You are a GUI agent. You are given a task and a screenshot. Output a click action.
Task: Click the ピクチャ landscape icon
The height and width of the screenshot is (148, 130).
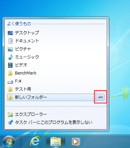click(10, 49)
